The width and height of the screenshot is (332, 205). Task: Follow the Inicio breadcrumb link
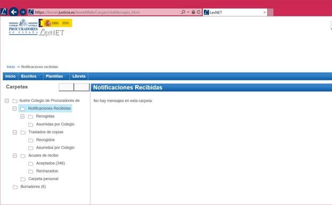[x=11, y=67]
